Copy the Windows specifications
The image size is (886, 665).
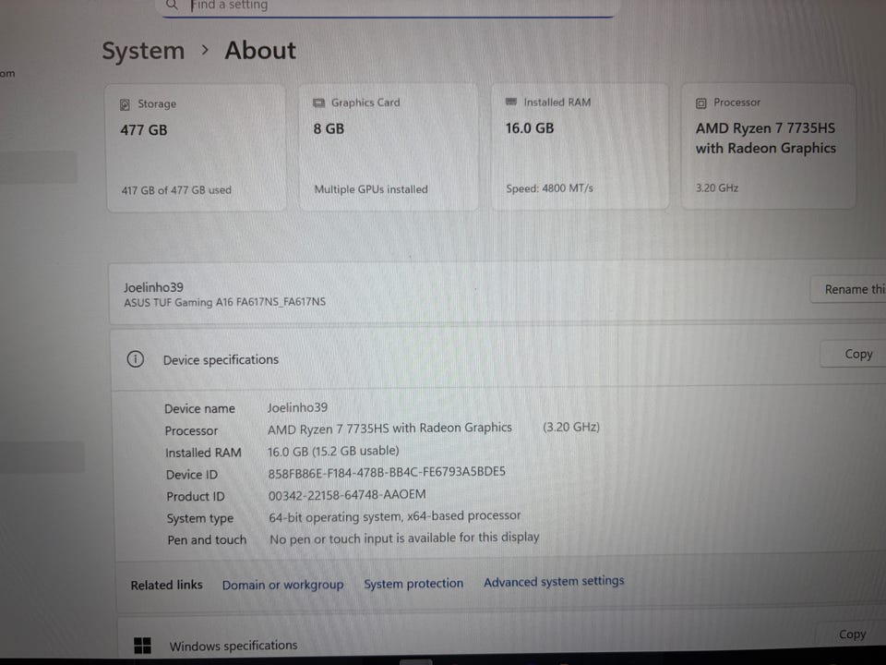pyautogui.click(x=852, y=635)
